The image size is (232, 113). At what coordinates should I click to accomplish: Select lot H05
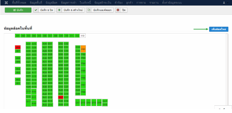18,62
